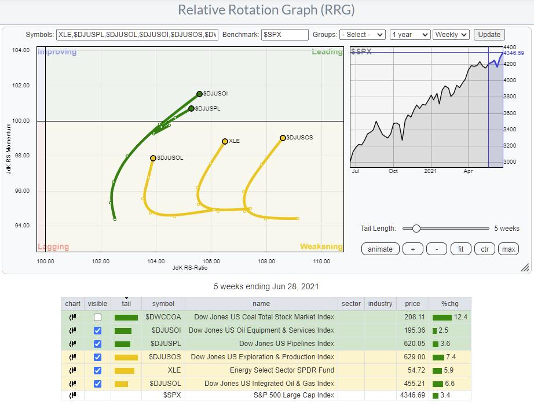This screenshot has height=405, width=534.
Task: Open the Weekly period dropdown
Action: click(451, 35)
